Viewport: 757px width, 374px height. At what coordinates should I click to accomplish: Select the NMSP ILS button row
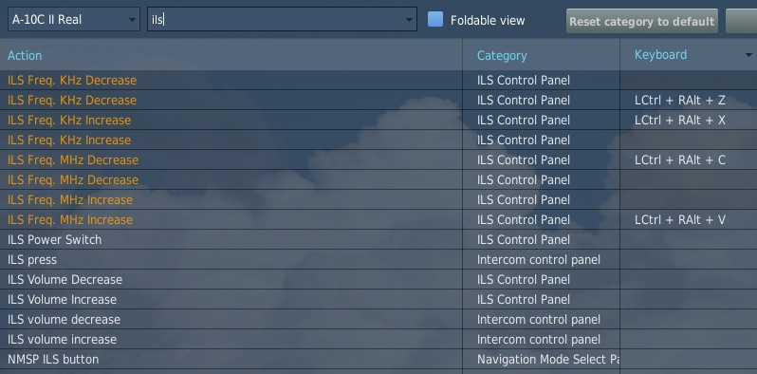pos(231,359)
